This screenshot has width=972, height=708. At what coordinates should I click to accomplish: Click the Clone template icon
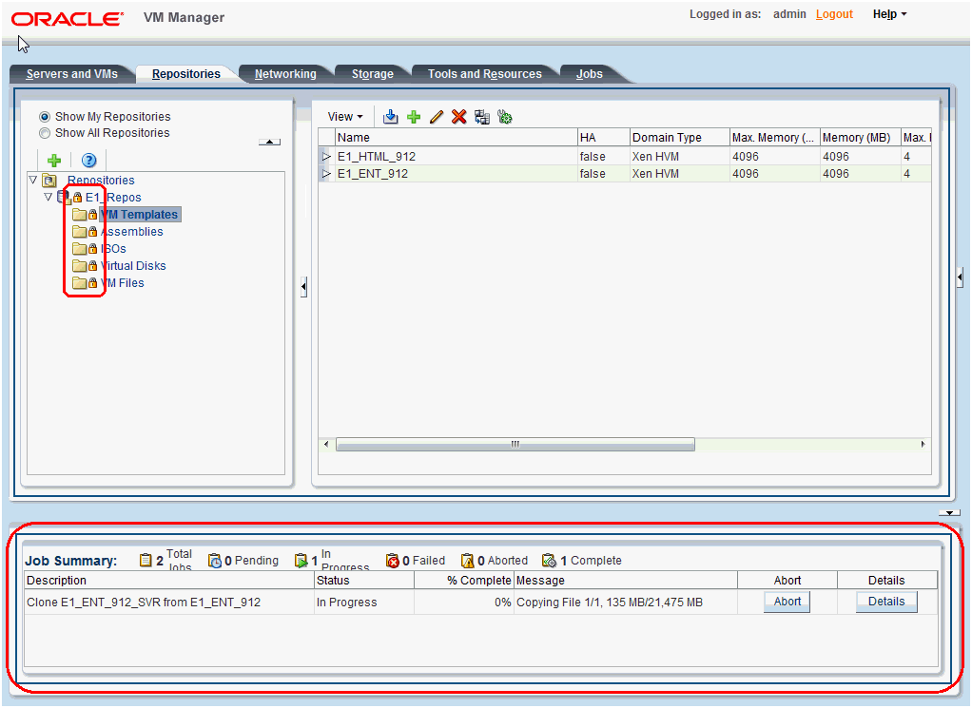click(481, 117)
